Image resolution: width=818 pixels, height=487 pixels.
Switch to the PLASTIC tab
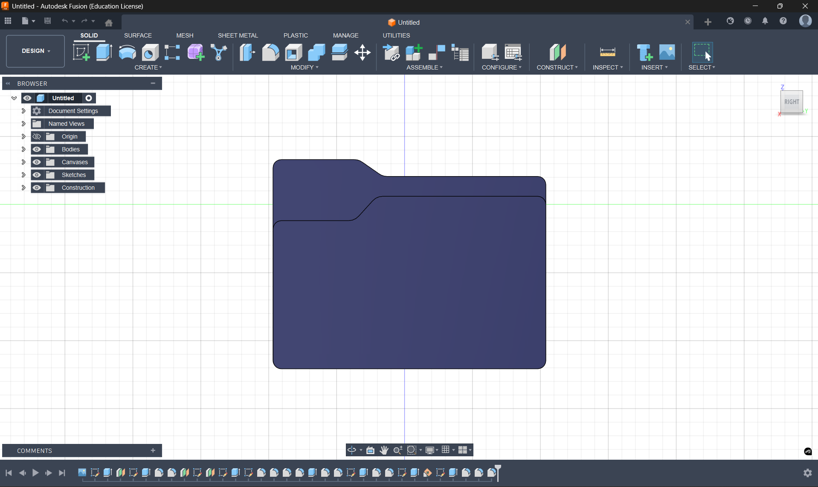[296, 35]
